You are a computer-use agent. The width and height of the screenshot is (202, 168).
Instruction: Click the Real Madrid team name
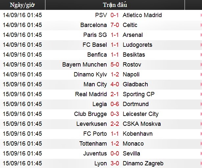[x=91, y=94]
